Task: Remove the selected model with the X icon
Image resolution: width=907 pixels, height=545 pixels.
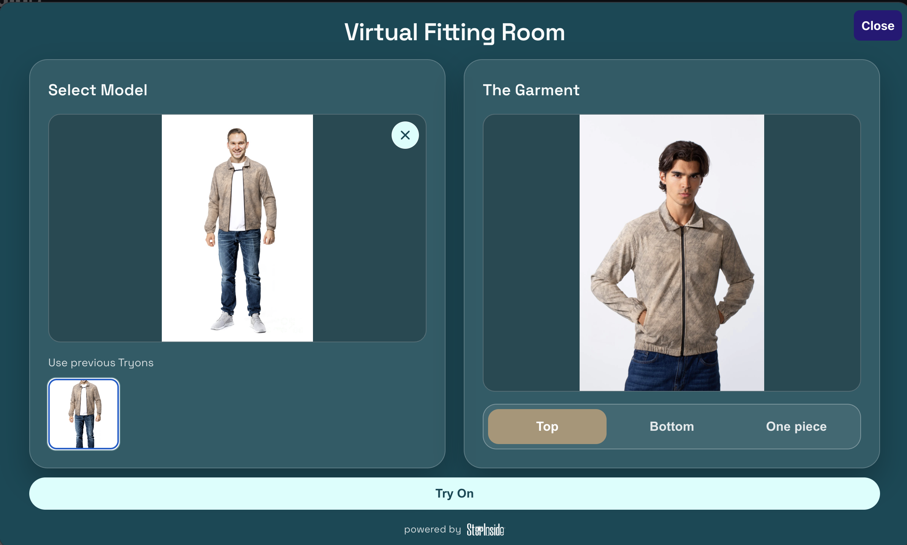Action: [405, 135]
